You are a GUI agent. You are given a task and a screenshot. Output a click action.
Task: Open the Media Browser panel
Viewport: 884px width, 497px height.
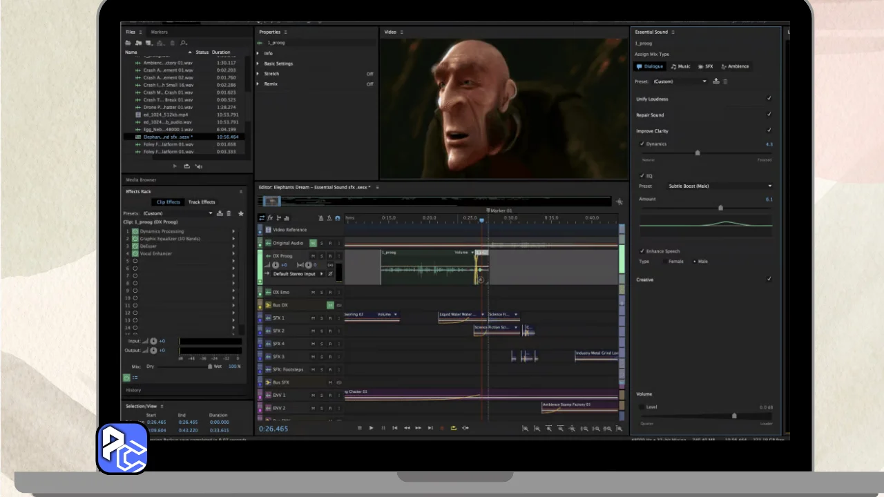pyautogui.click(x=141, y=180)
